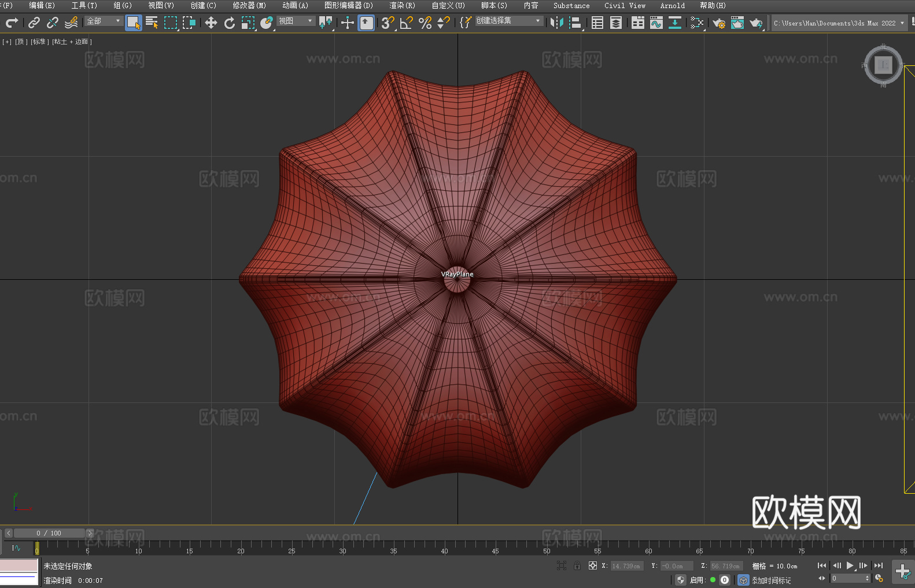The image size is (915, 588).
Task: Toggle Angle Snap in toolbar
Action: [x=407, y=23]
